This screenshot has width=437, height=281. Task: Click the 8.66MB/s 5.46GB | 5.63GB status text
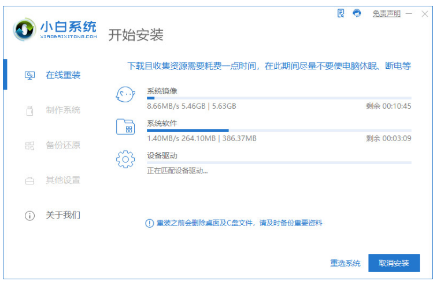pyautogui.click(x=191, y=106)
